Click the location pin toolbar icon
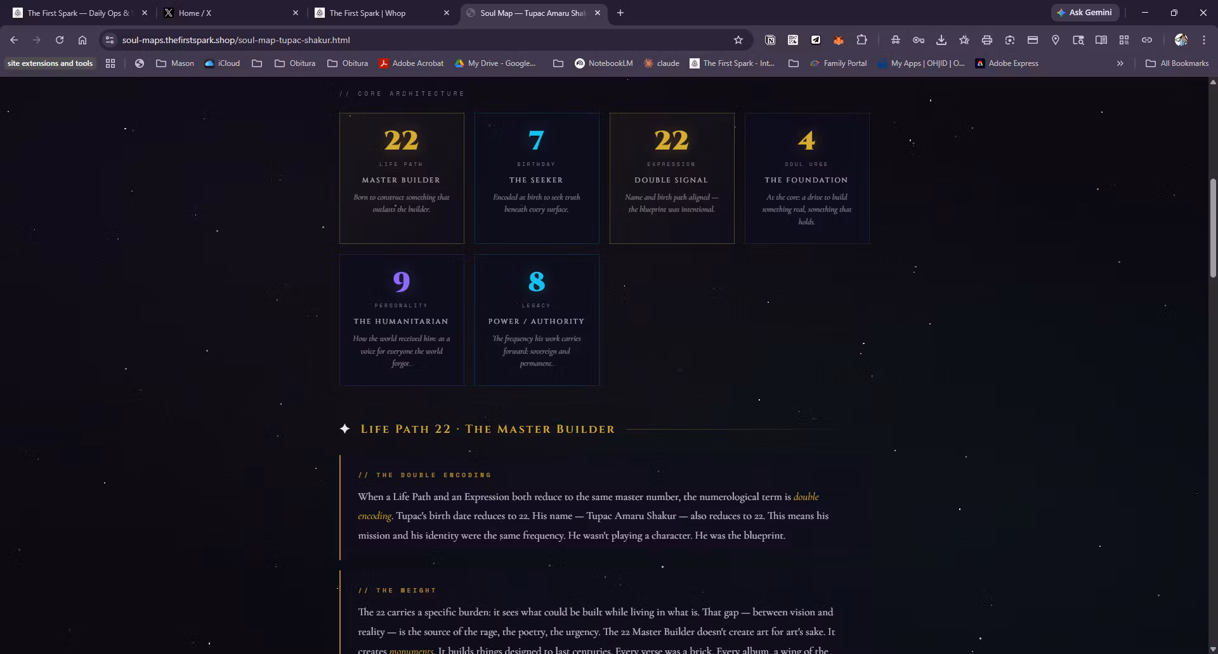 (1056, 40)
